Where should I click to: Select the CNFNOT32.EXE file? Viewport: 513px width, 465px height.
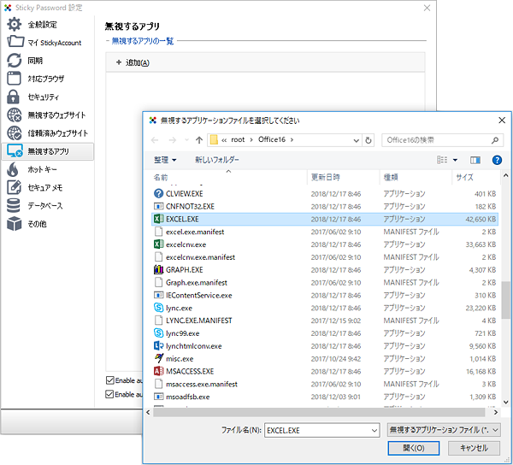pyautogui.click(x=325, y=206)
